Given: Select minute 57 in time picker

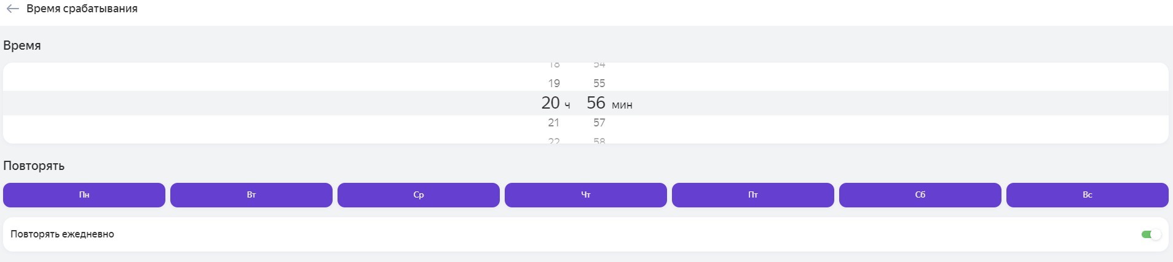Looking at the screenshot, I should tap(599, 123).
